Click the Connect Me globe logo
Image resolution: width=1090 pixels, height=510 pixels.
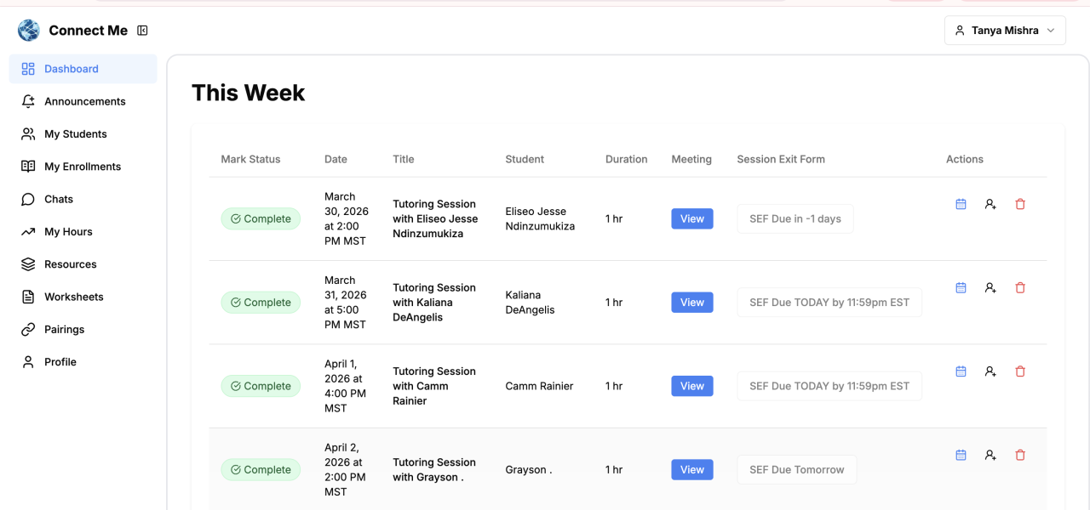pyautogui.click(x=29, y=31)
